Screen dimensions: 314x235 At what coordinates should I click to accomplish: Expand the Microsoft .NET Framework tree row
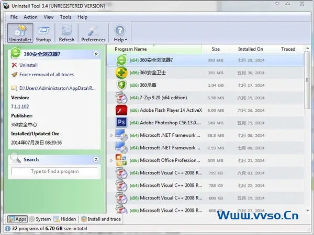pyautogui.click(x=111, y=136)
